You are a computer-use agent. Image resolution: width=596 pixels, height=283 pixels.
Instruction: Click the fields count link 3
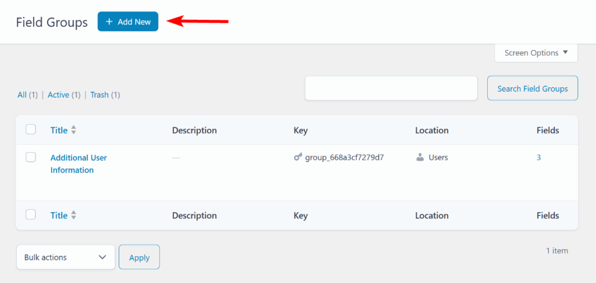coord(538,157)
